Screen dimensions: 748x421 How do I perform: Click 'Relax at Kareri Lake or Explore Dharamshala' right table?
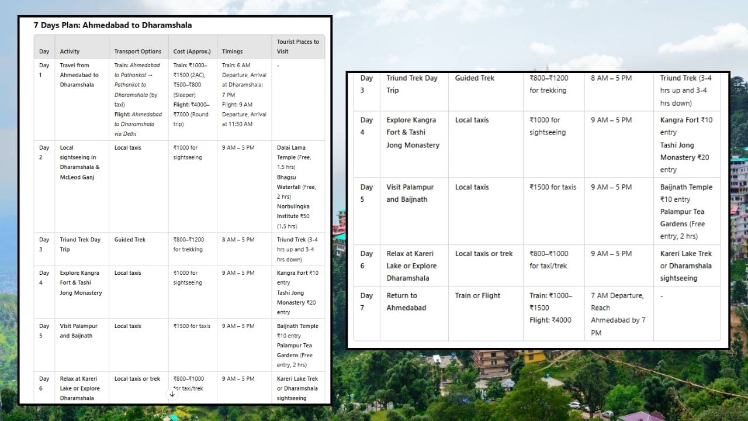click(411, 265)
